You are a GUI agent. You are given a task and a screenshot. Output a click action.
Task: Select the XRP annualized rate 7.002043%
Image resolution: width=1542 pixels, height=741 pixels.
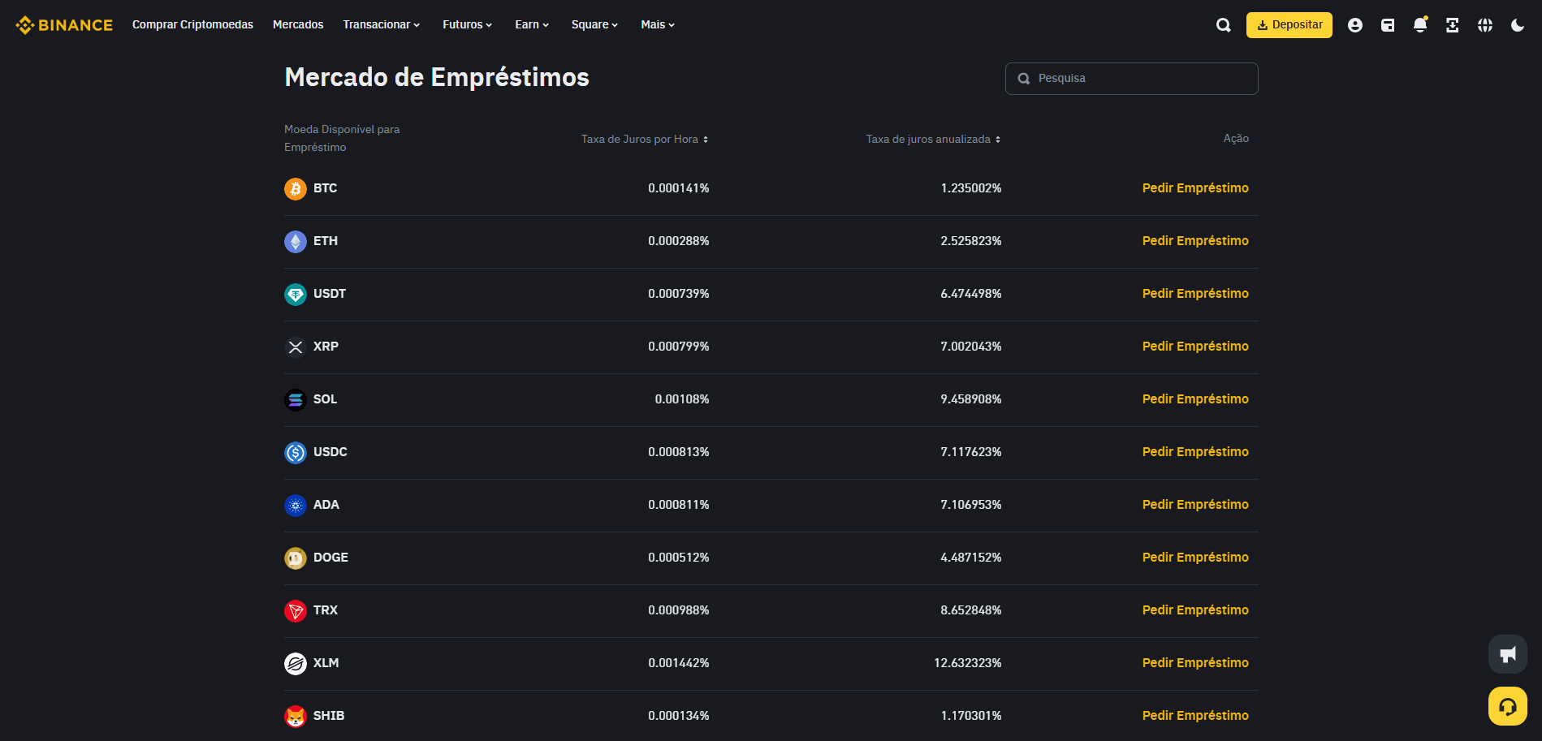(971, 347)
